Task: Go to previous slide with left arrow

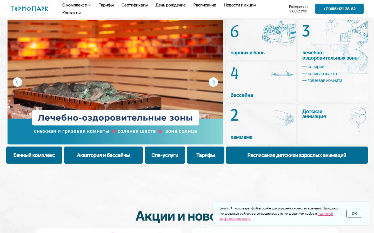Action: [x=17, y=82]
